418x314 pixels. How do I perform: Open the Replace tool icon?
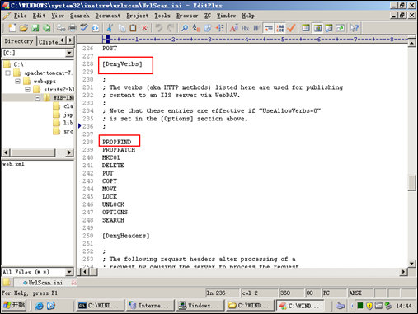pos(196,28)
